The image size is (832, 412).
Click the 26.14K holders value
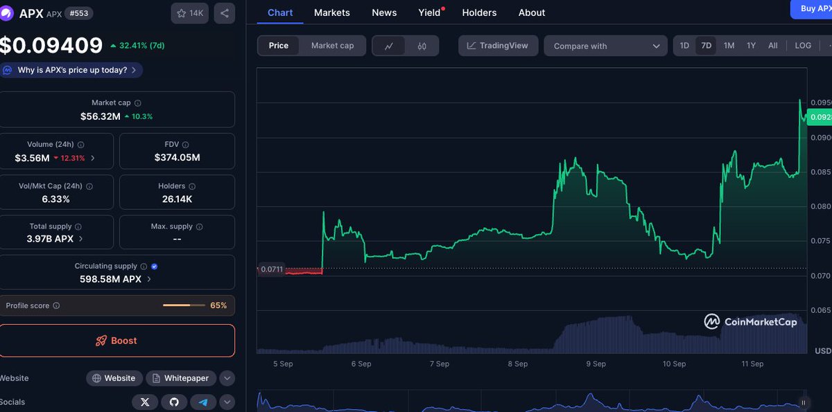[x=177, y=199]
